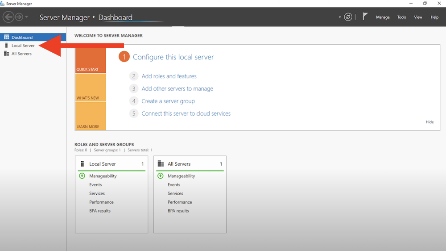Image resolution: width=446 pixels, height=251 pixels.
Task: Open the View menu
Action: pos(418,17)
